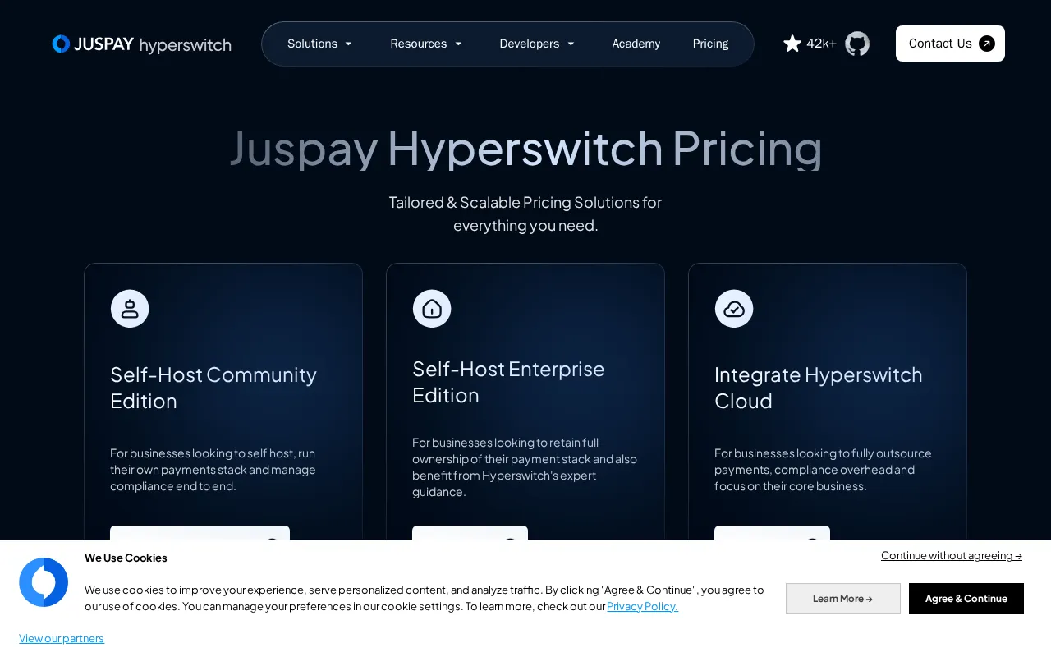1051x657 pixels.
Task: Click Learn More cookie button
Action: click(843, 599)
